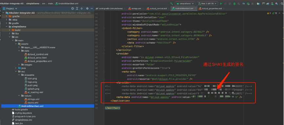Click the Stop square icon in toolbar
Screen dimensions: 284x125
click(253, 4)
